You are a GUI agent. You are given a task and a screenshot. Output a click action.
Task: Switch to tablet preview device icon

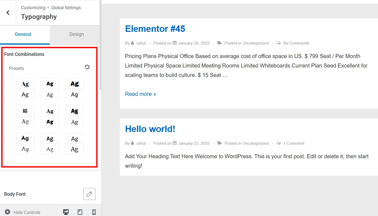coord(80,212)
